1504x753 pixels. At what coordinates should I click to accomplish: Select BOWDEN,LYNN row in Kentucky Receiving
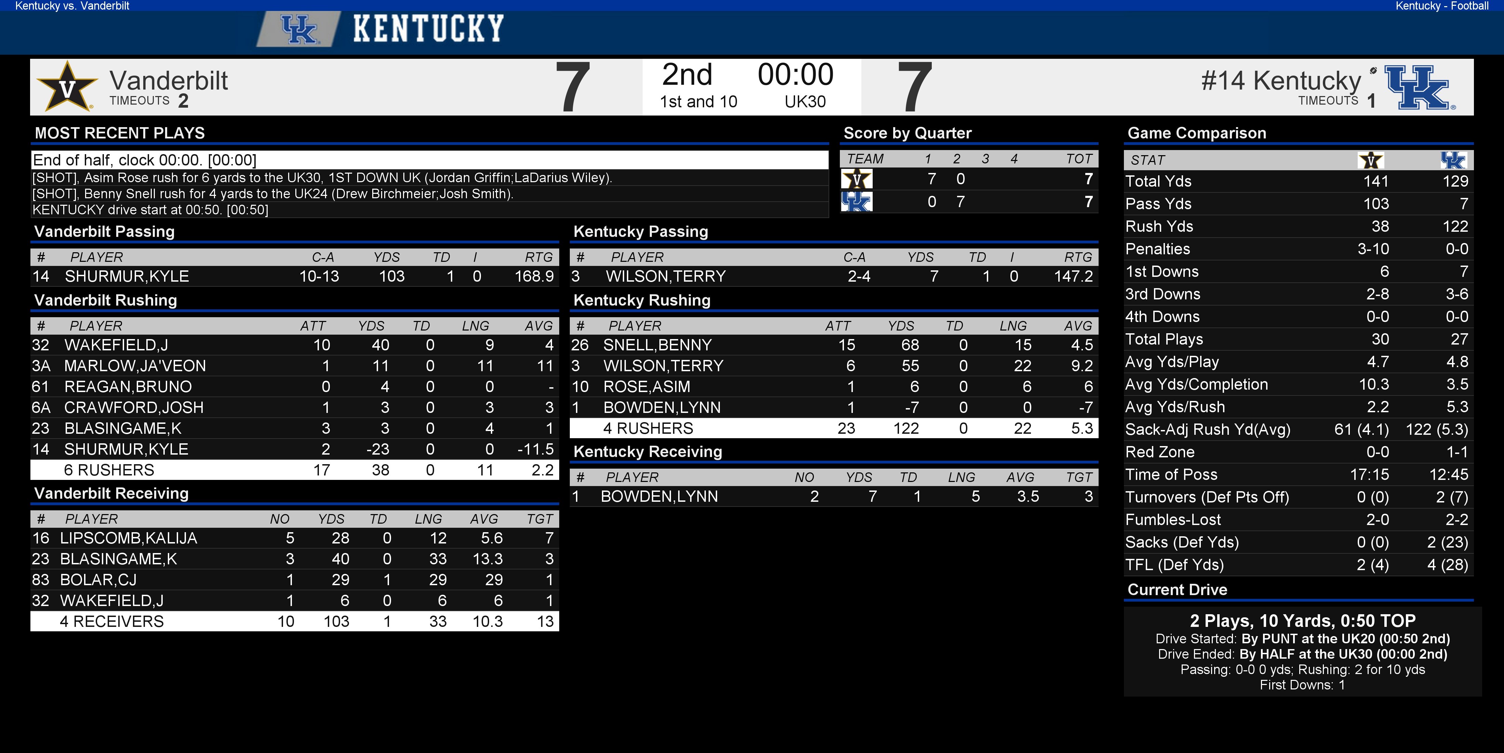(834, 497)
